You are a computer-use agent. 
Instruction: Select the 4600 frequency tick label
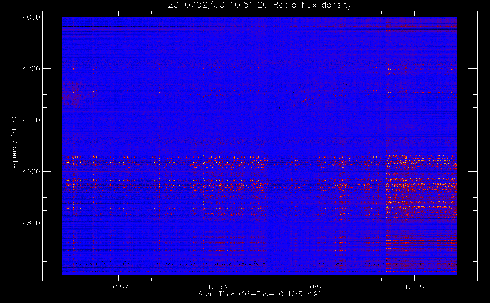pyautogui.click(x=31, y=172)
